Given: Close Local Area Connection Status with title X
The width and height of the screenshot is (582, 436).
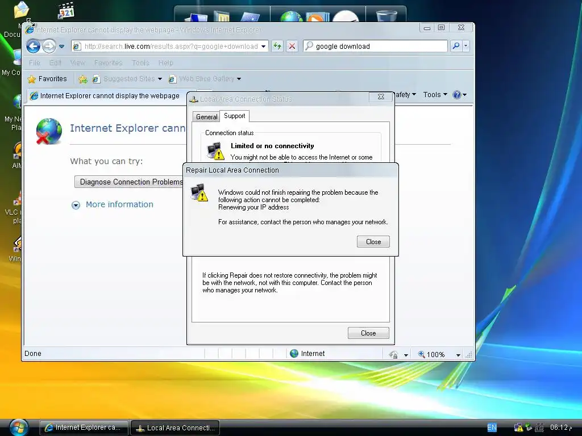Looking at the screenshot, I should pyautogui.click(x=381, y=97).
